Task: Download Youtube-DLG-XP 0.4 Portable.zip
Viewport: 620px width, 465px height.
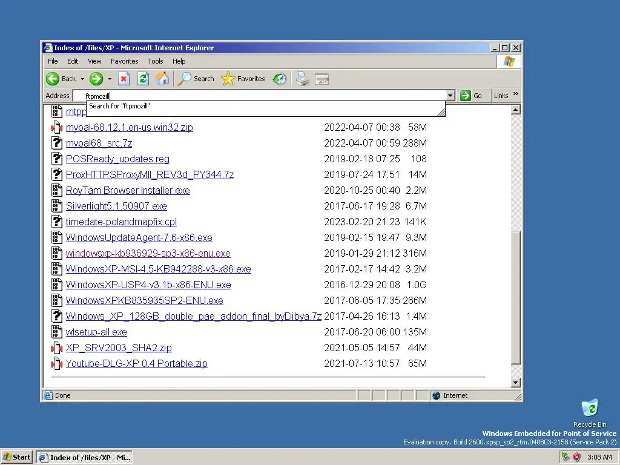Action: [x=136, y=364]
